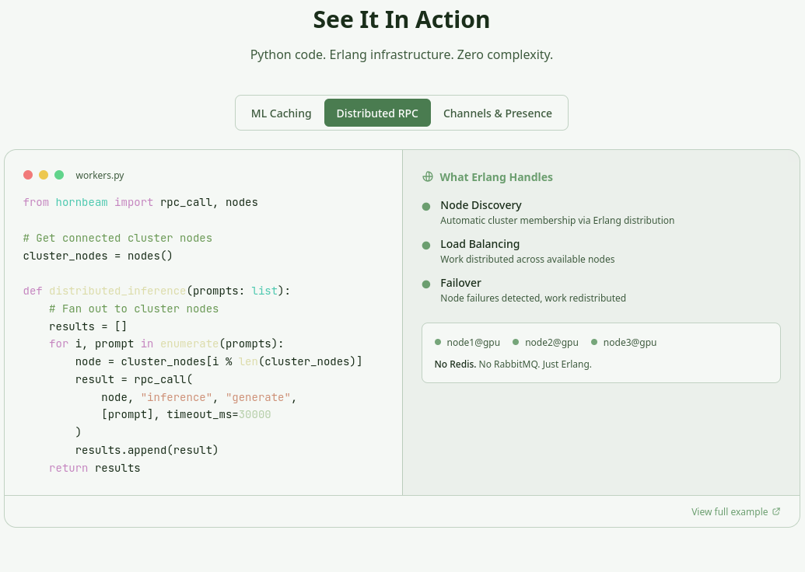Click the node1@gpu status dot
Image resolution: width=805 pixels, height=572 pixels.
(x=438, y=341)
